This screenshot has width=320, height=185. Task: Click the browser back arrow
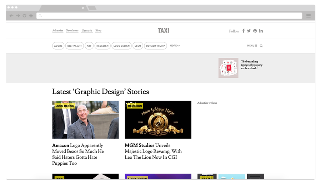[x=11, y=16]
